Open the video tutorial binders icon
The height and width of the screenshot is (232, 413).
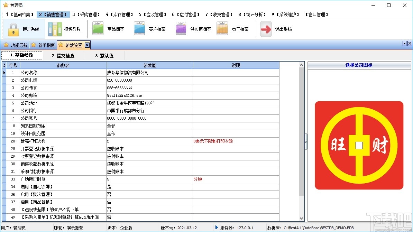pos(55,29)
